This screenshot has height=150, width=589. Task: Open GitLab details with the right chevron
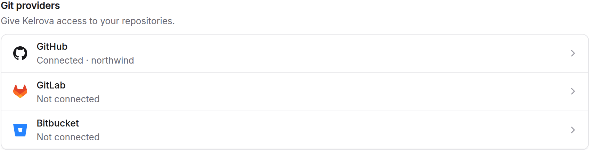[x=573, y=91]
